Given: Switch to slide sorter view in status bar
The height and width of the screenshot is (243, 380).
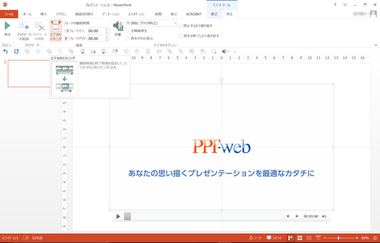Looking at the screenshot, I should (x=300, y=238).
